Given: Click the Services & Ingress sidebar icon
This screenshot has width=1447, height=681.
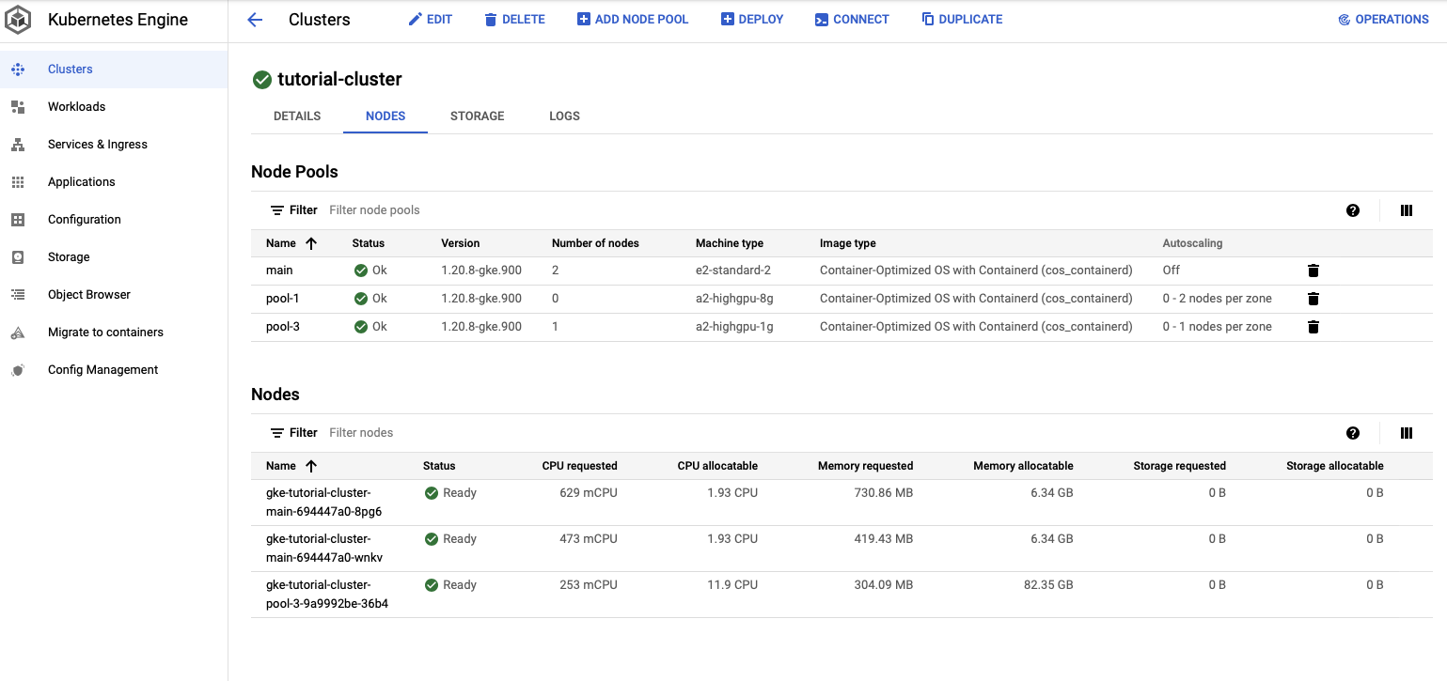Looking at the screenshot, I should [18, 145].
